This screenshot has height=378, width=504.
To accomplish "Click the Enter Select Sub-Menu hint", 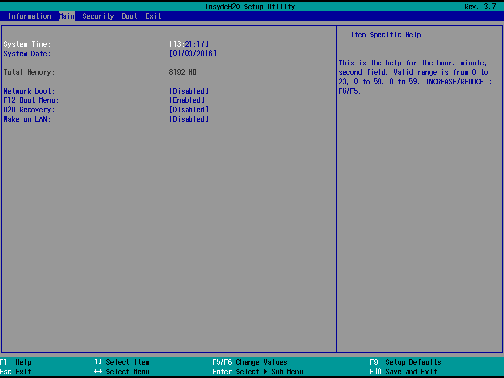I will pos(257,372).
